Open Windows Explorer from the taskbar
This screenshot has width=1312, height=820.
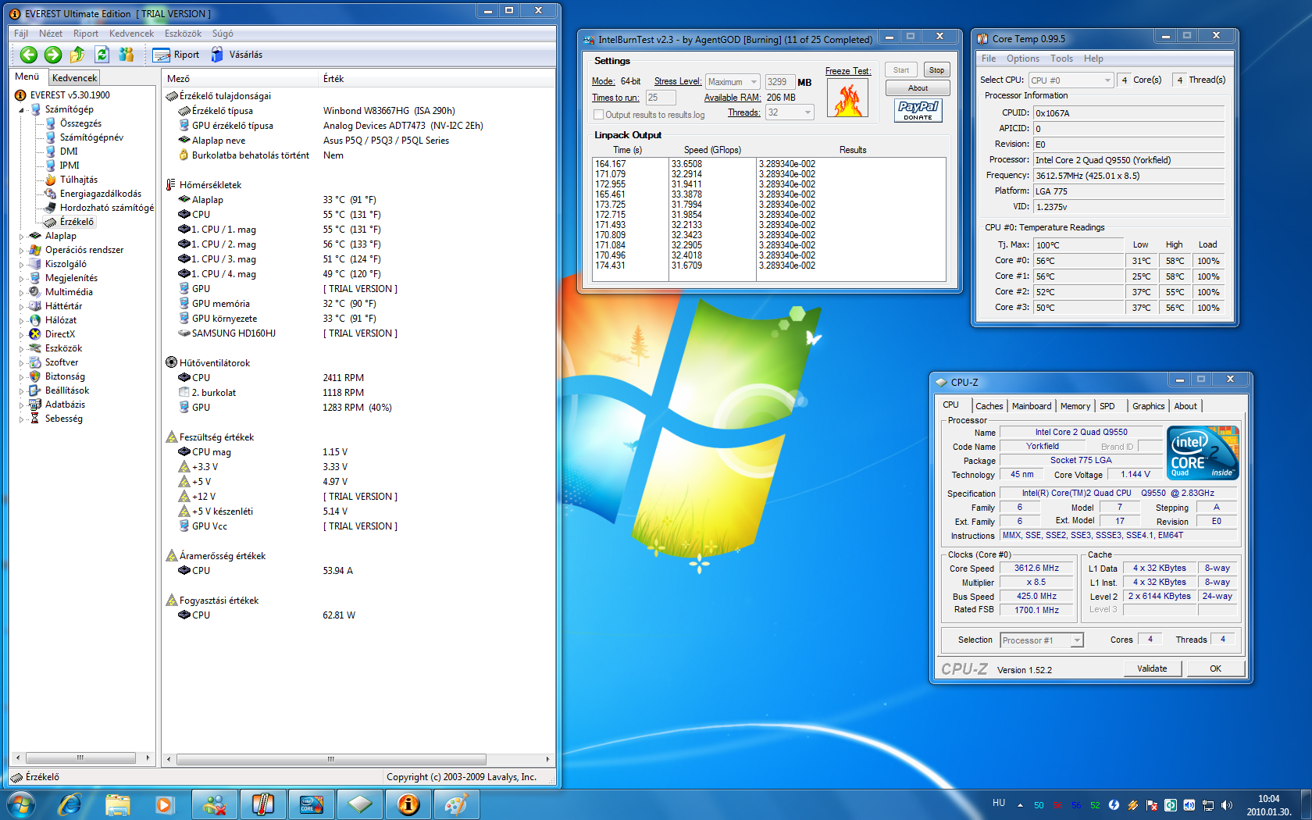[x=117, y=804]
